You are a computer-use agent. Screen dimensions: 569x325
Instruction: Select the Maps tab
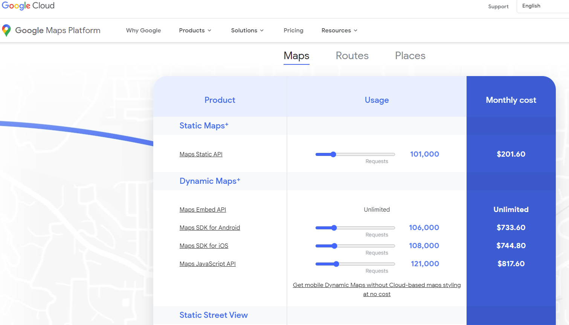click(296, 56)
